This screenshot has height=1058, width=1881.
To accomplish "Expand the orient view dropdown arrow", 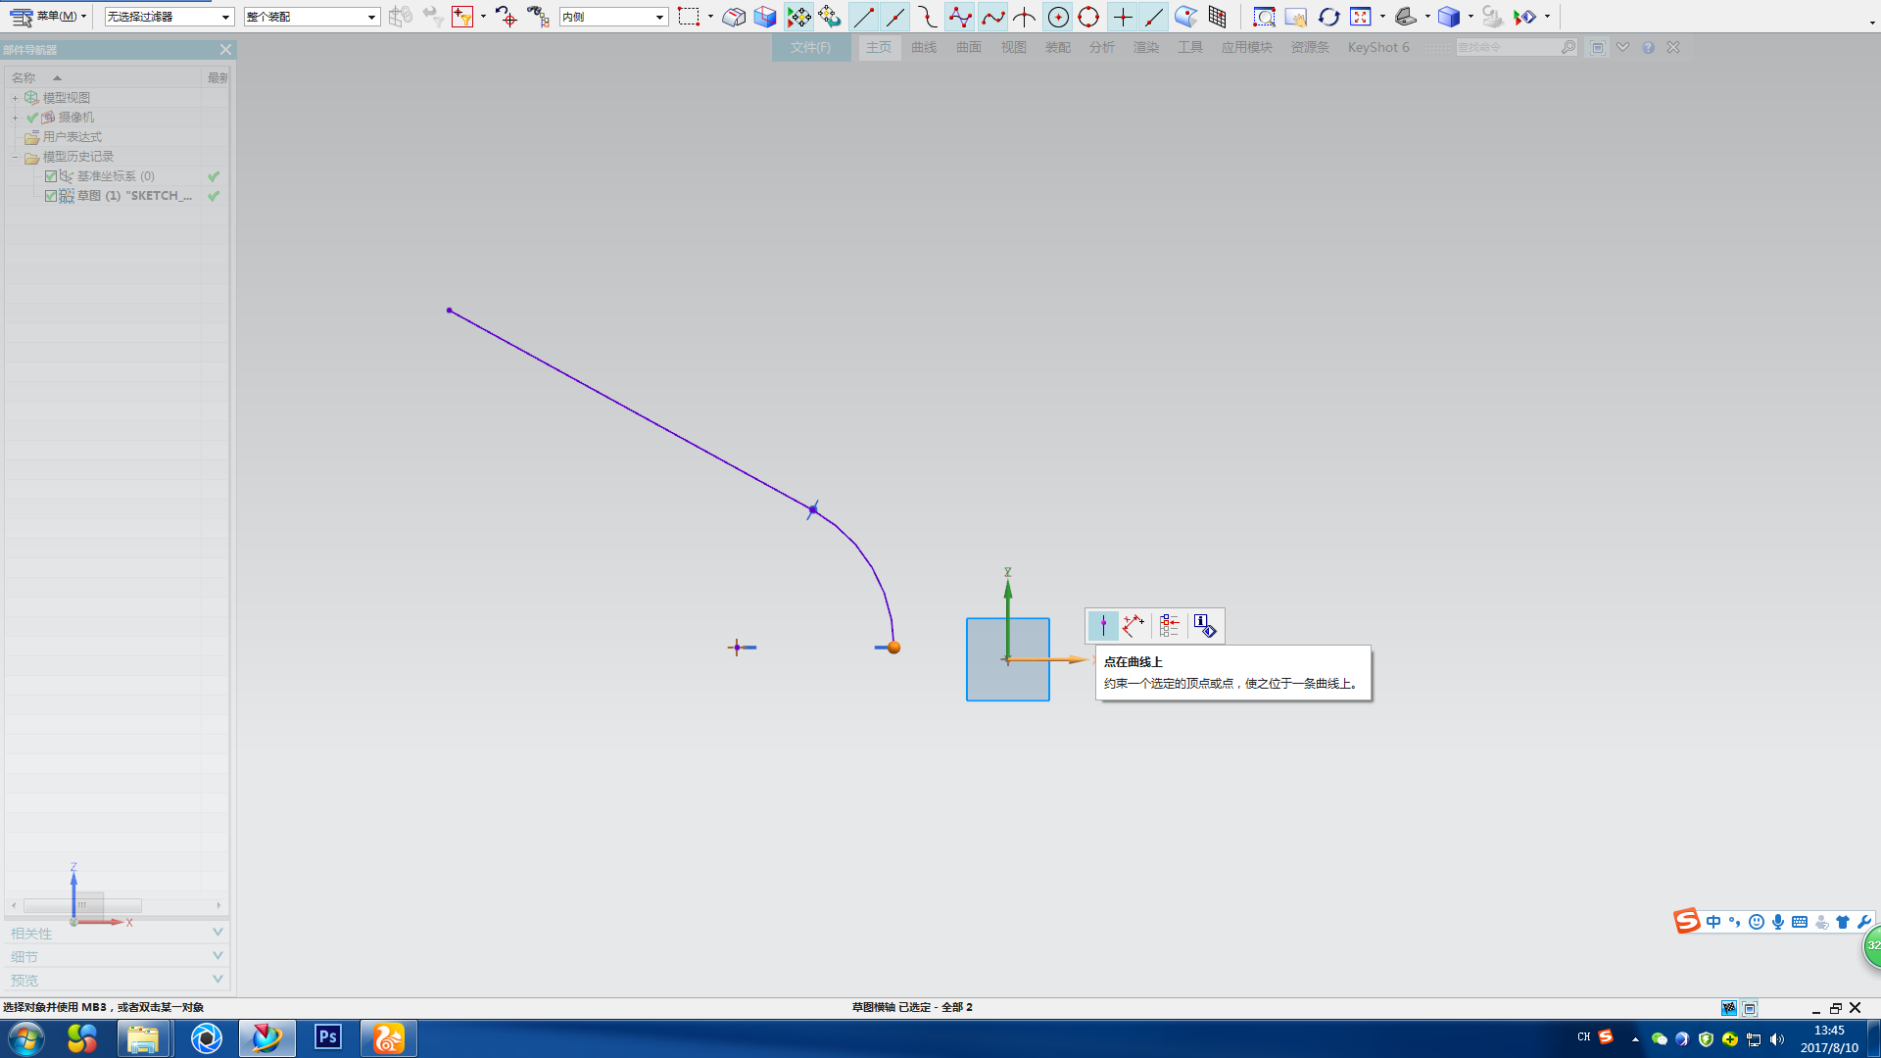I will click(x=1427, y=17).
